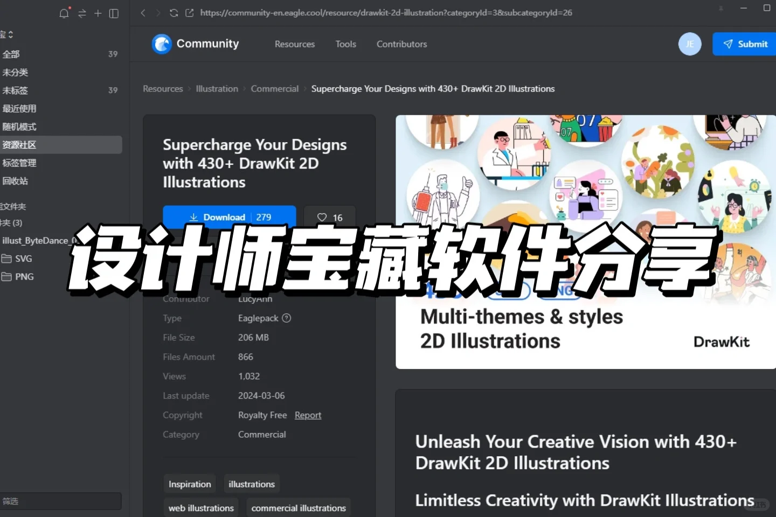Click the Report link
The height and width of the screenshot is (517, 776).
(308, 415)
